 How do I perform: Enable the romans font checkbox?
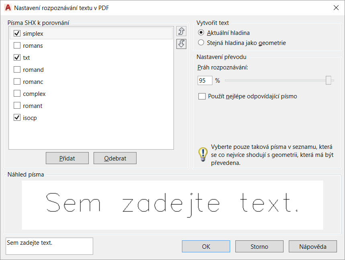[17, 45]
